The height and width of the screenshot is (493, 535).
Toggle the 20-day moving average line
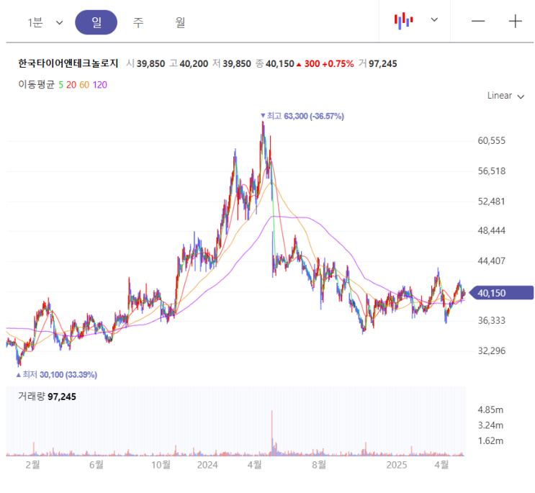click(71, 85)
